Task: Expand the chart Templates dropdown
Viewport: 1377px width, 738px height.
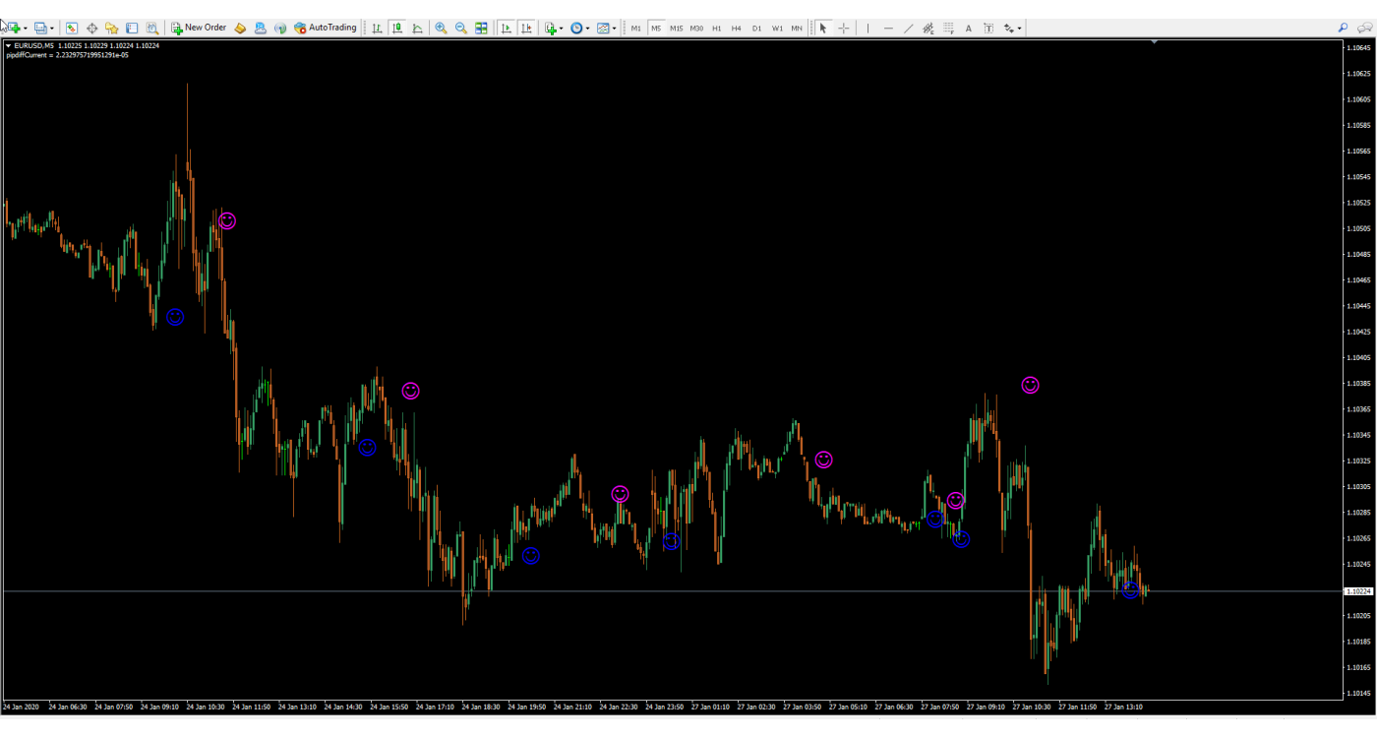Action: [x=615, y=29]
